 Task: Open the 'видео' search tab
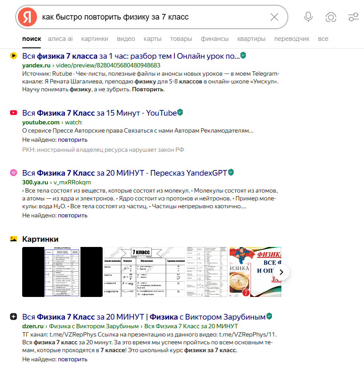pyautogui.click(x=126, y=39)
